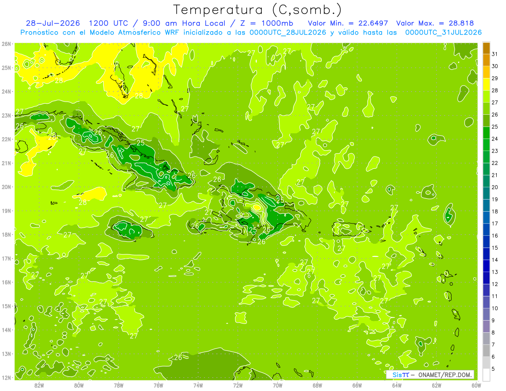Click the "78W" longitude axis label
Viewport: 506px width, 391px height.
tap(118, 386)
